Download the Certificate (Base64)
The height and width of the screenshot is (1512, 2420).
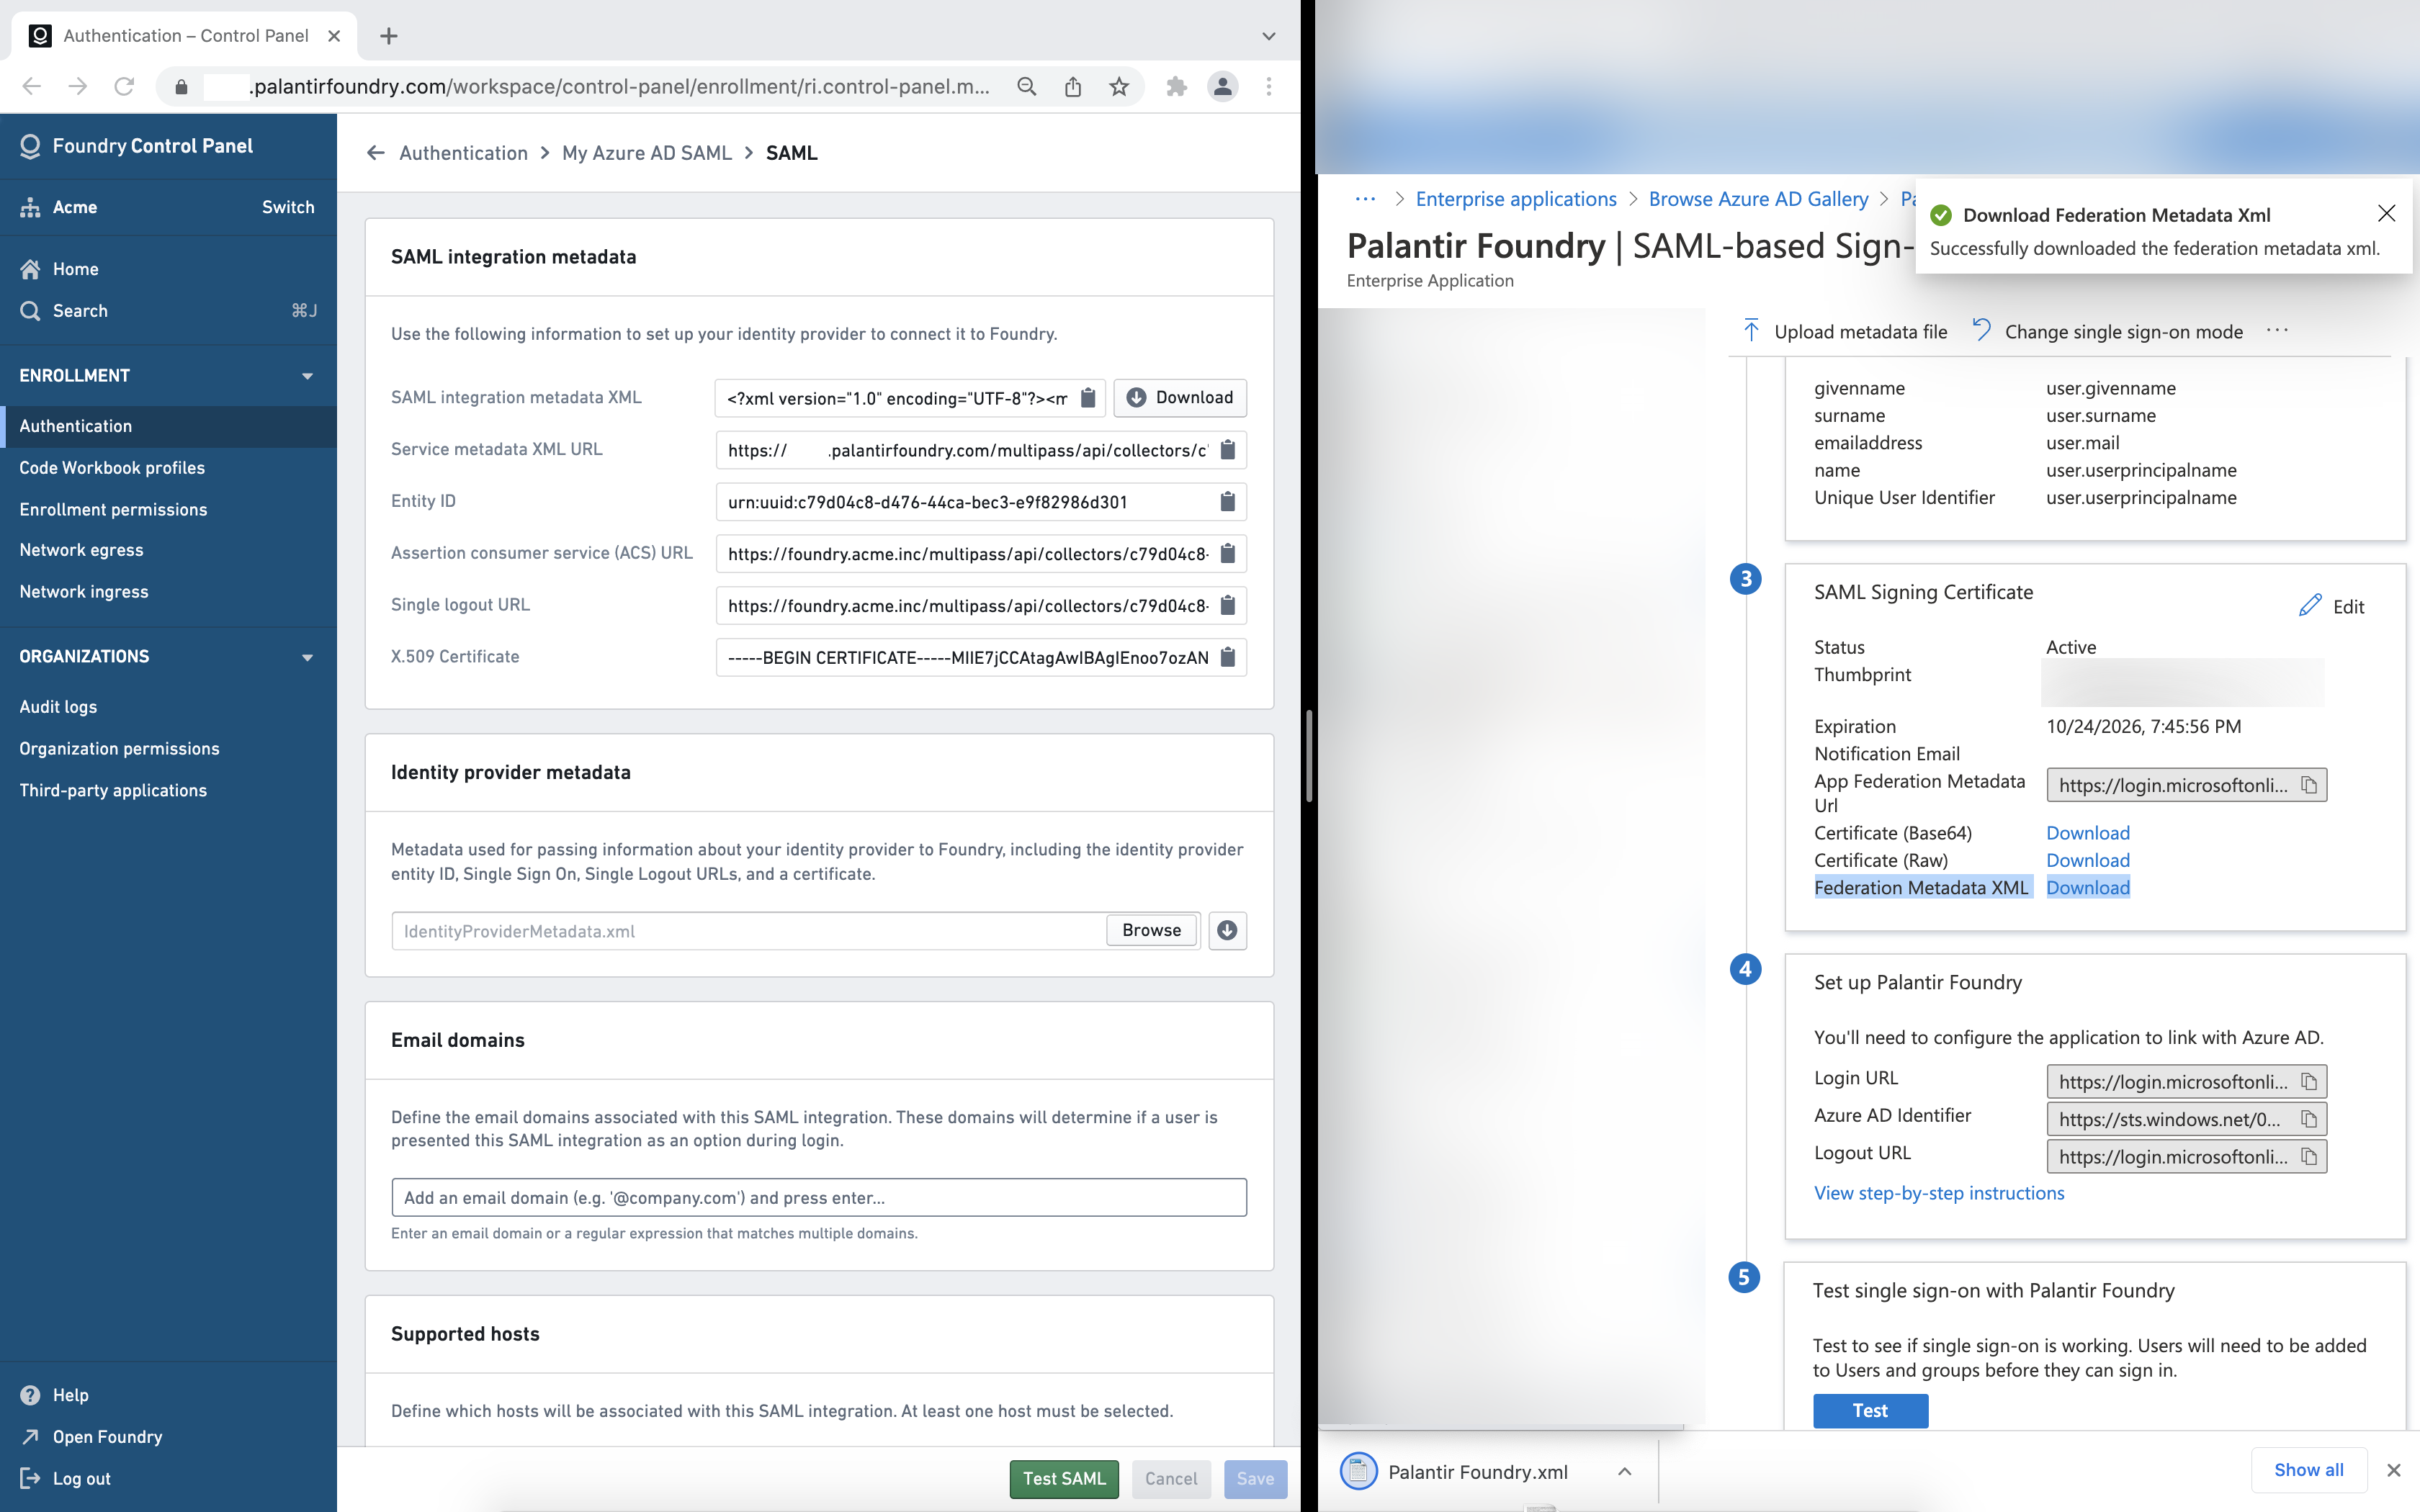pos(2088,833)
